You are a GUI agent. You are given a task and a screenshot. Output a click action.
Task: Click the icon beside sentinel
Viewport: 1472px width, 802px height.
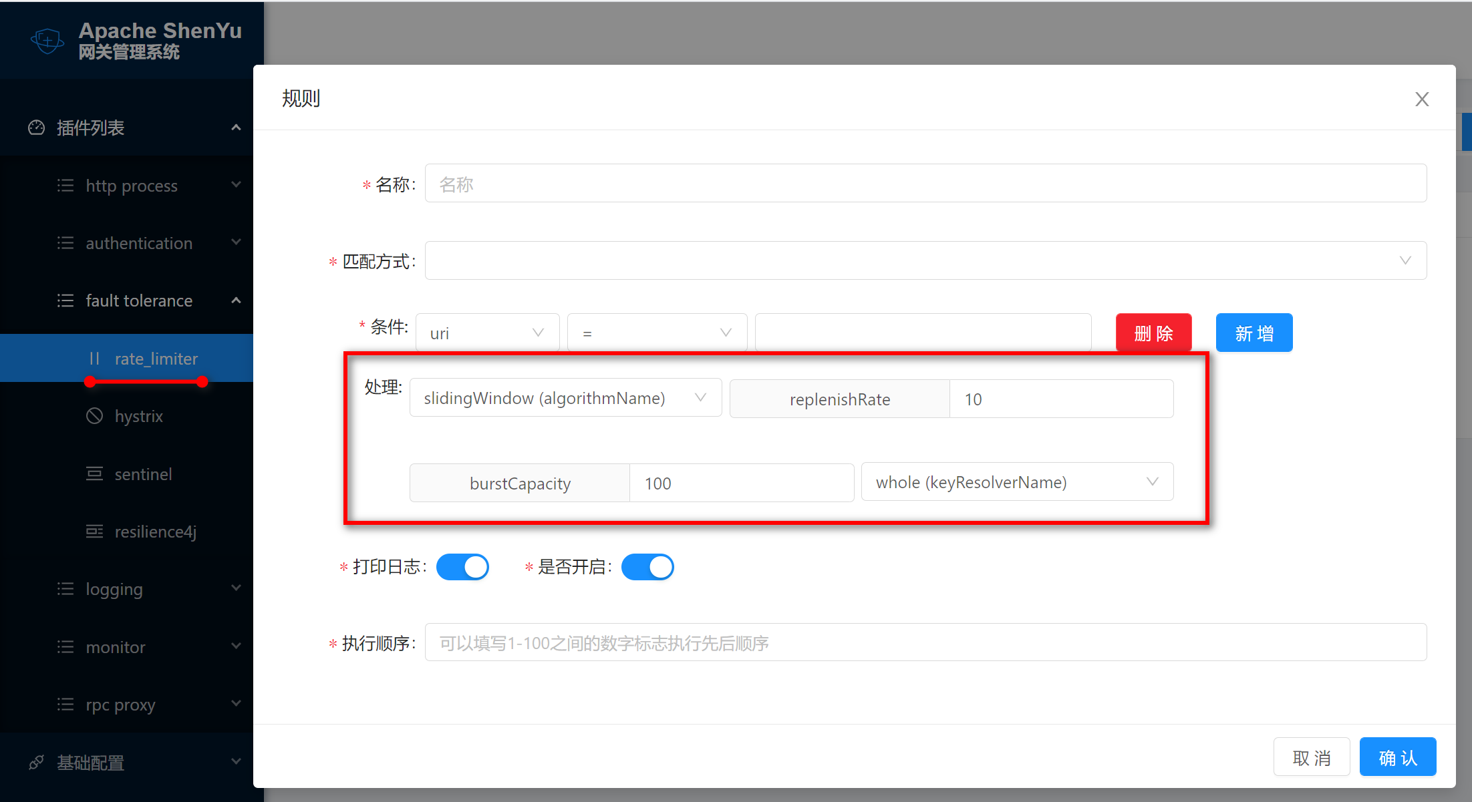pos(94,473)
